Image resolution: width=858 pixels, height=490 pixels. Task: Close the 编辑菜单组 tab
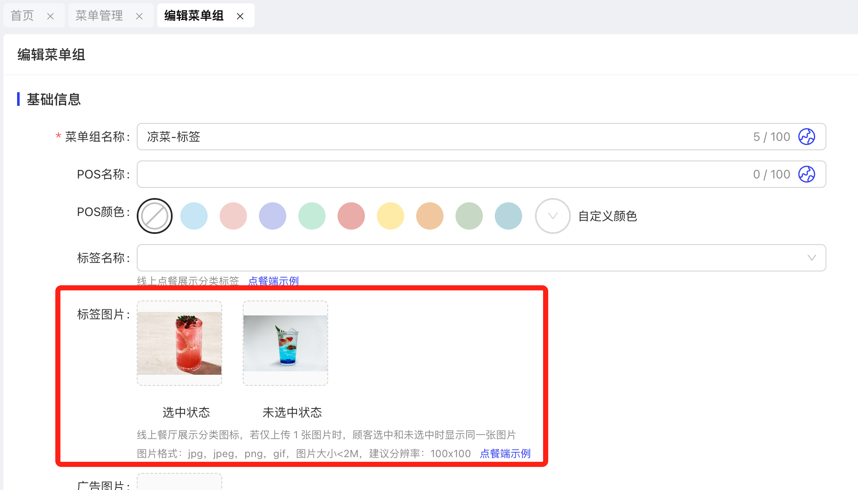(240, 16)
